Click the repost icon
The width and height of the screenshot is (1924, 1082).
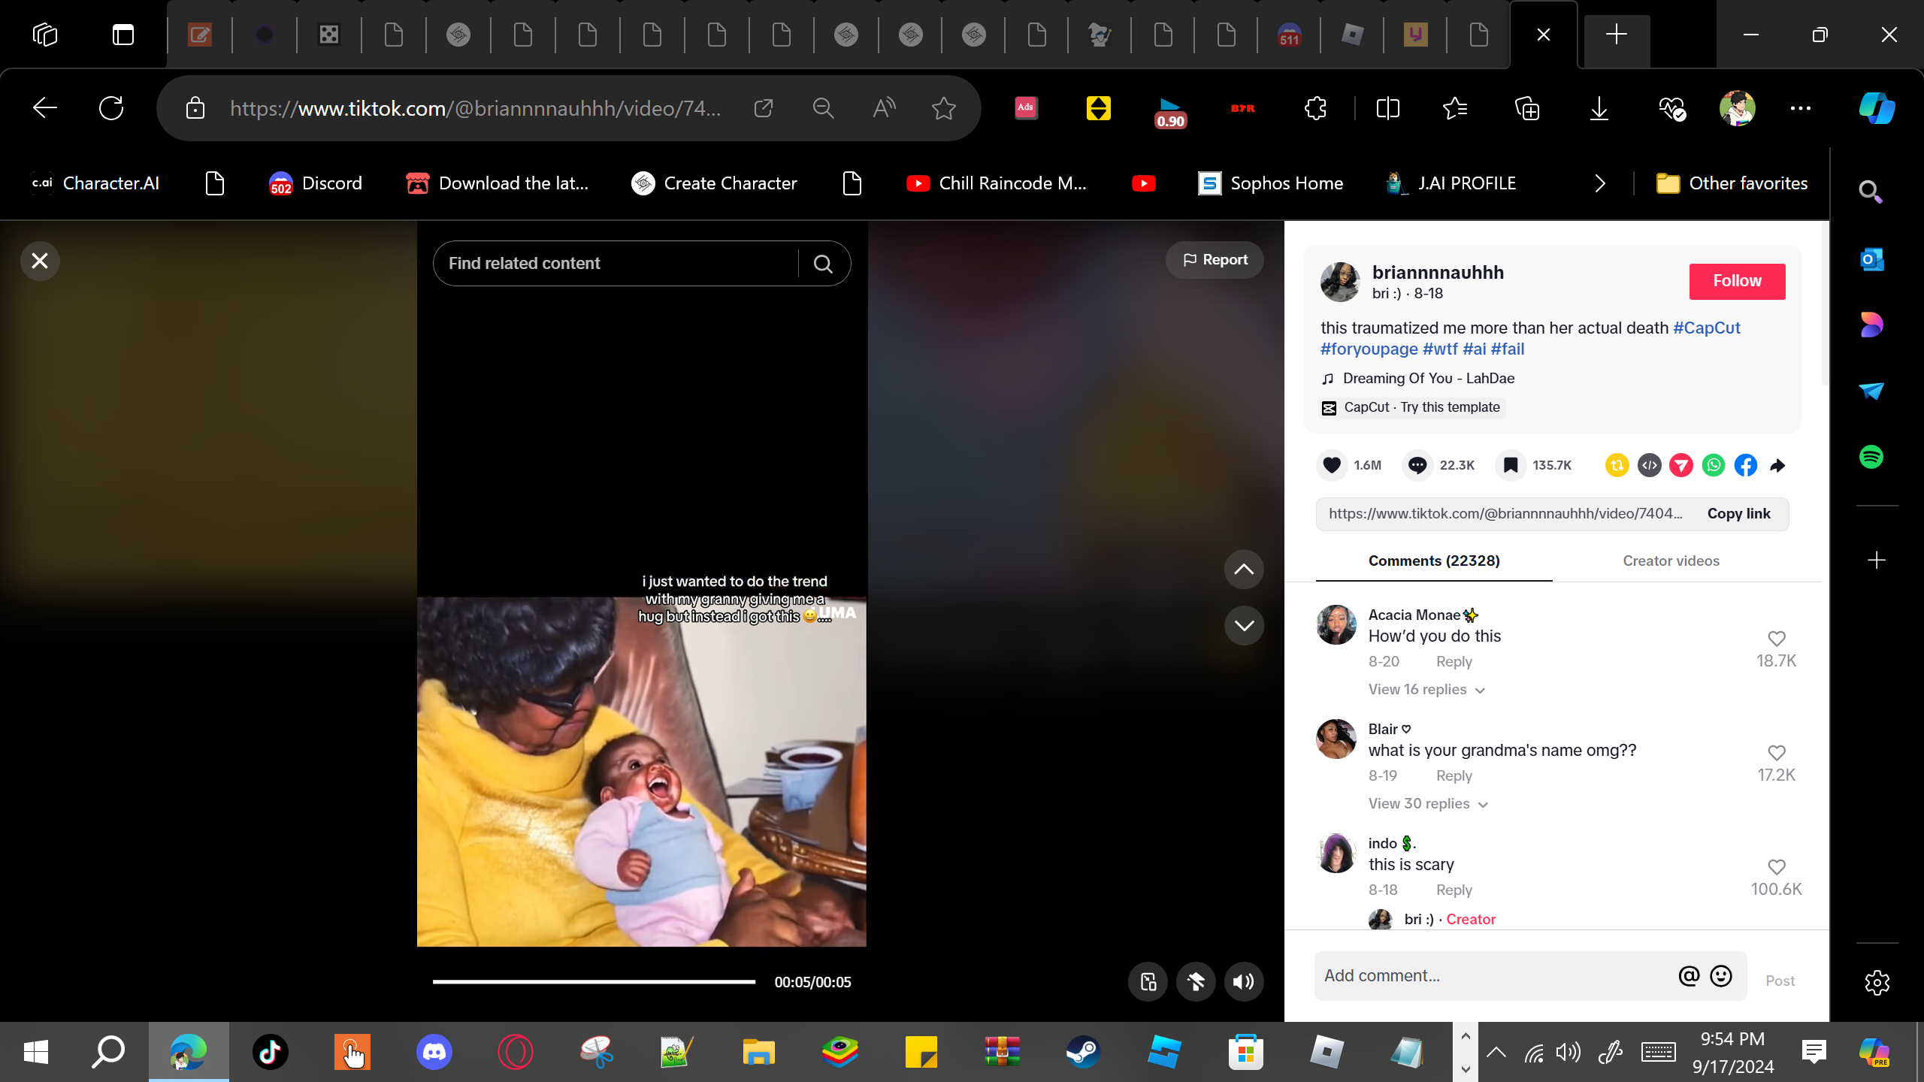tap(1617, 465)
